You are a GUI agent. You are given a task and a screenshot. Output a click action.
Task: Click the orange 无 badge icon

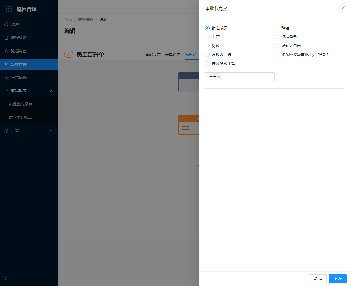coord(69,54)
